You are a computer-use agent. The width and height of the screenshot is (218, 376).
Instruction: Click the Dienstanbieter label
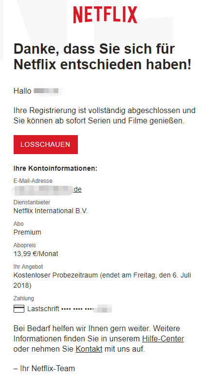click(x=32, y=202)
